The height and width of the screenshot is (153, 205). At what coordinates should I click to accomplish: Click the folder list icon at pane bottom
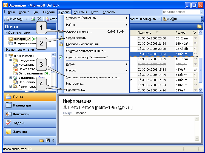pyautogui.click(x=42, y=141)
